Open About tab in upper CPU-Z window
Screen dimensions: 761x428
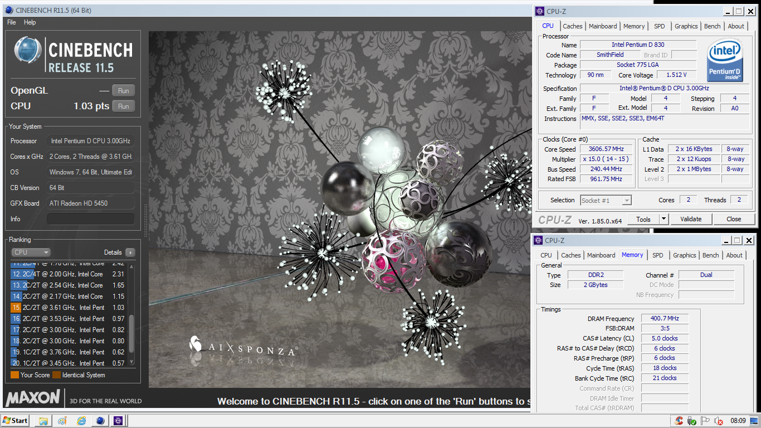coord(736,26)
